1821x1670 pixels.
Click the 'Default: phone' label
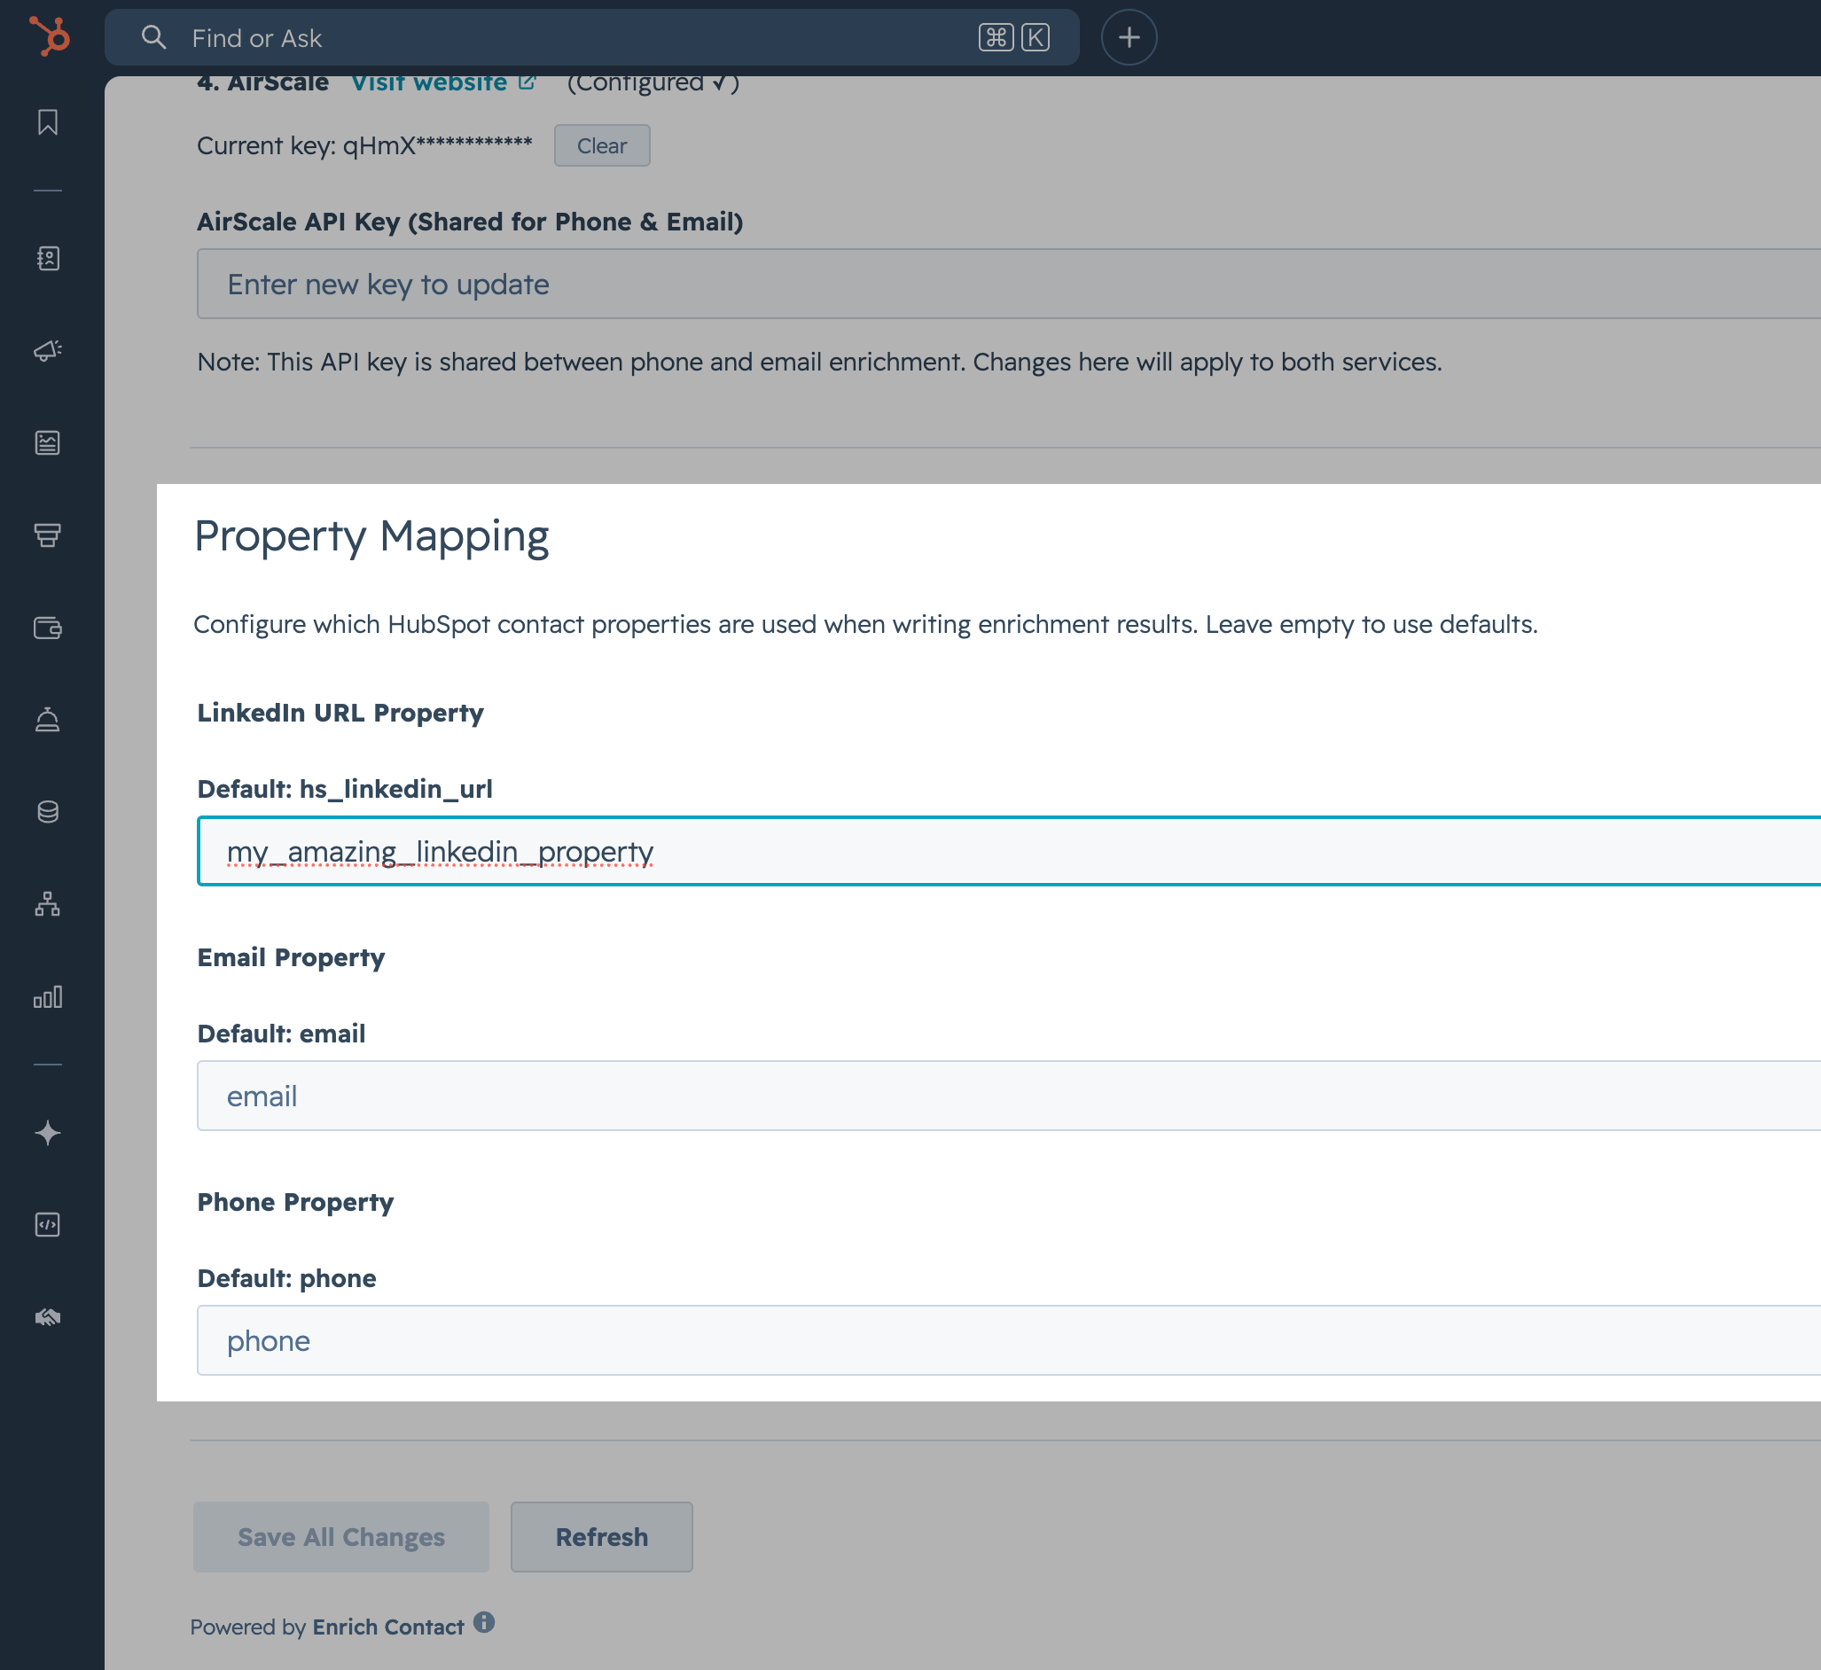click(286, 1278)
